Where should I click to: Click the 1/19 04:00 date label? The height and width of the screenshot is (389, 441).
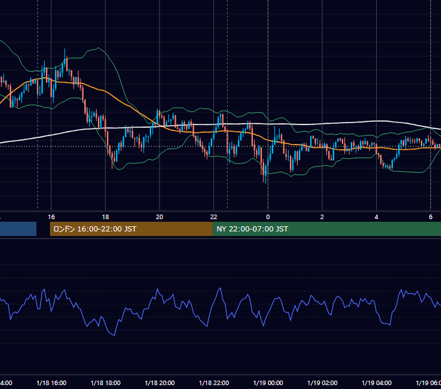tap(377, 383)
